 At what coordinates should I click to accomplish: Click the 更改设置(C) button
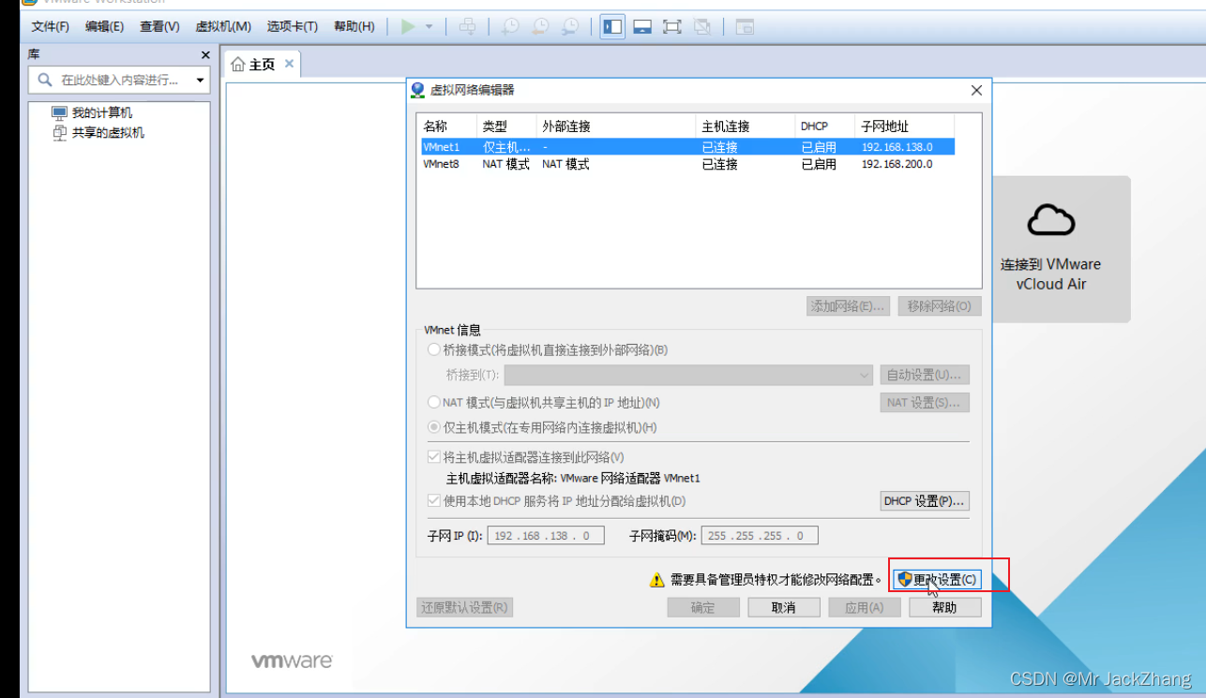[938, 580]
